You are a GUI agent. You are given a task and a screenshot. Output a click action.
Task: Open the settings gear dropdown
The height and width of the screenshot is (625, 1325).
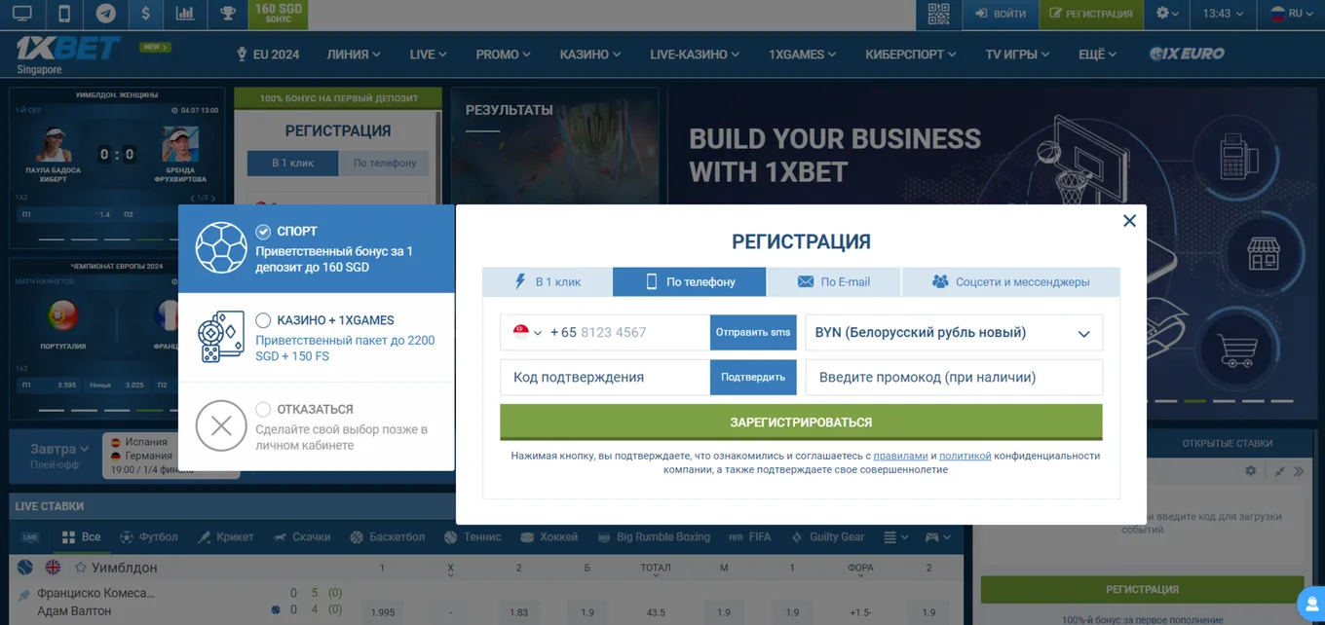coord(1167,14)
